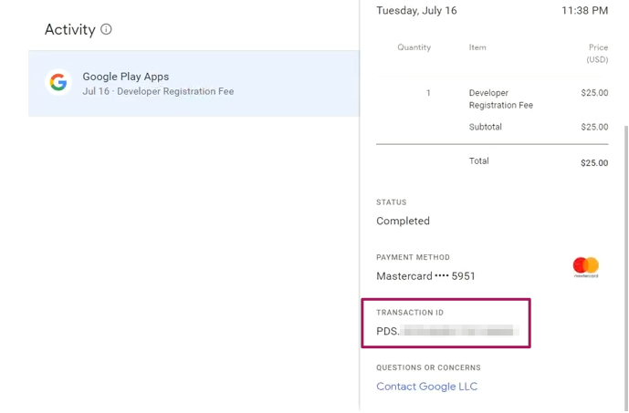This screenshot has height=413, width=629.
Task: Click the 11:38 PM timestamp
Action: [x=584, y=11]
